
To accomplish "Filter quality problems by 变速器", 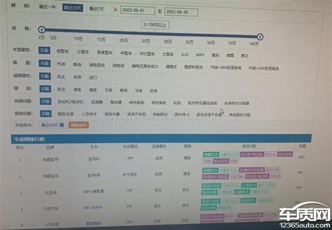I will pyautogui.click(x=97, y=102).
